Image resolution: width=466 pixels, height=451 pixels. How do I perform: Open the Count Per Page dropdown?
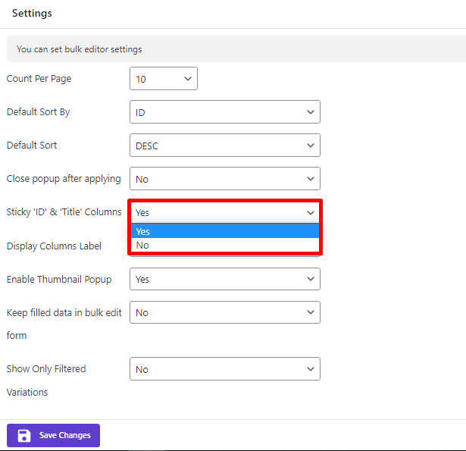pyautogui.click(x=164, y=79)
